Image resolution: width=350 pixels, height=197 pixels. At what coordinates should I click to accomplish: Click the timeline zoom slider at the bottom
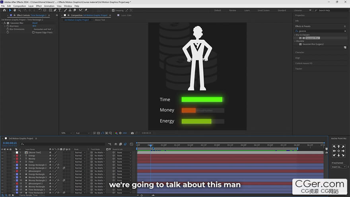[142, 195]
